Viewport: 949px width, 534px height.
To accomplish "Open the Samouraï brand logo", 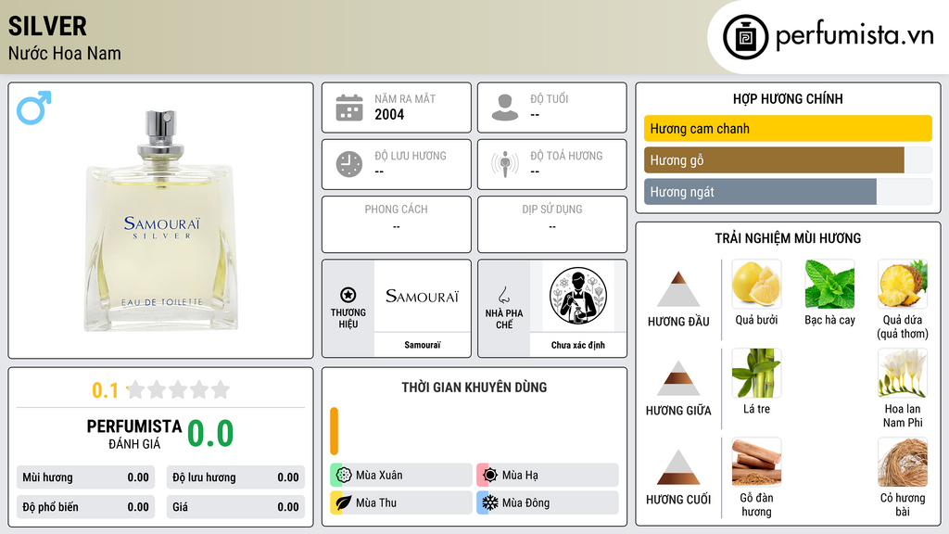I will tap(423, 296).
